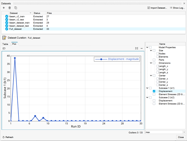This screenshot has width=187, height=141.
Task: Enable the Nodes checkbox
Action: pos(158,54)
